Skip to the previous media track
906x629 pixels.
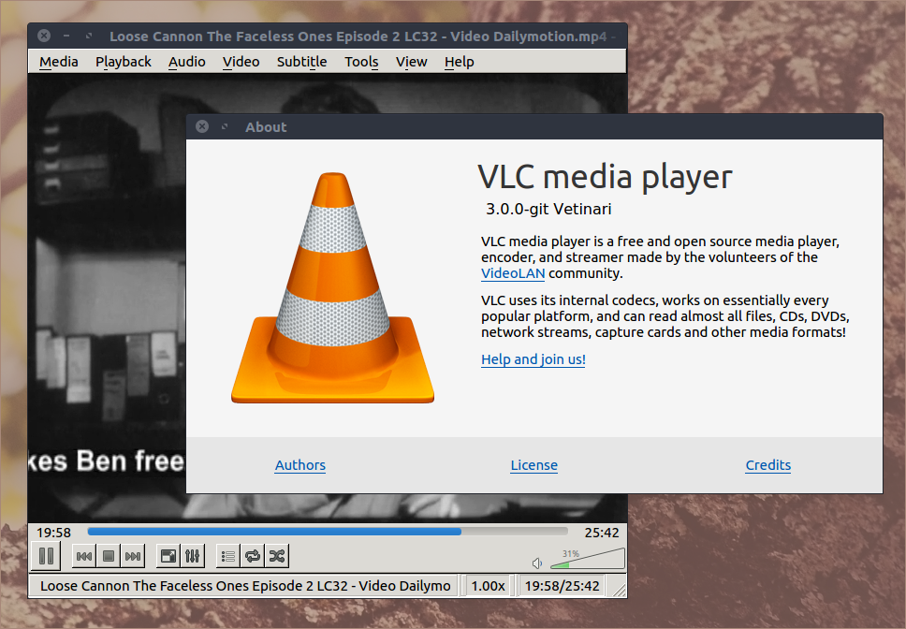(83, 556)
